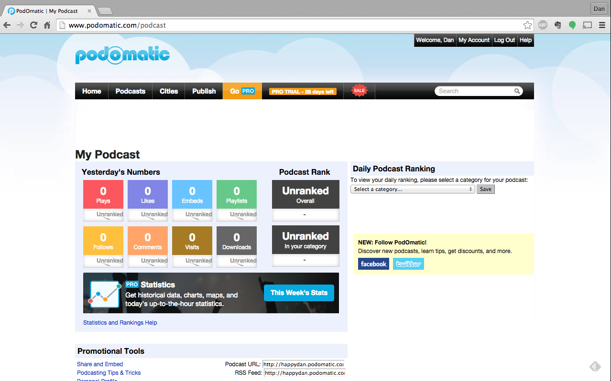611x381 pixels.
Task: Click the browser home icon
Action: click(47, 25)
